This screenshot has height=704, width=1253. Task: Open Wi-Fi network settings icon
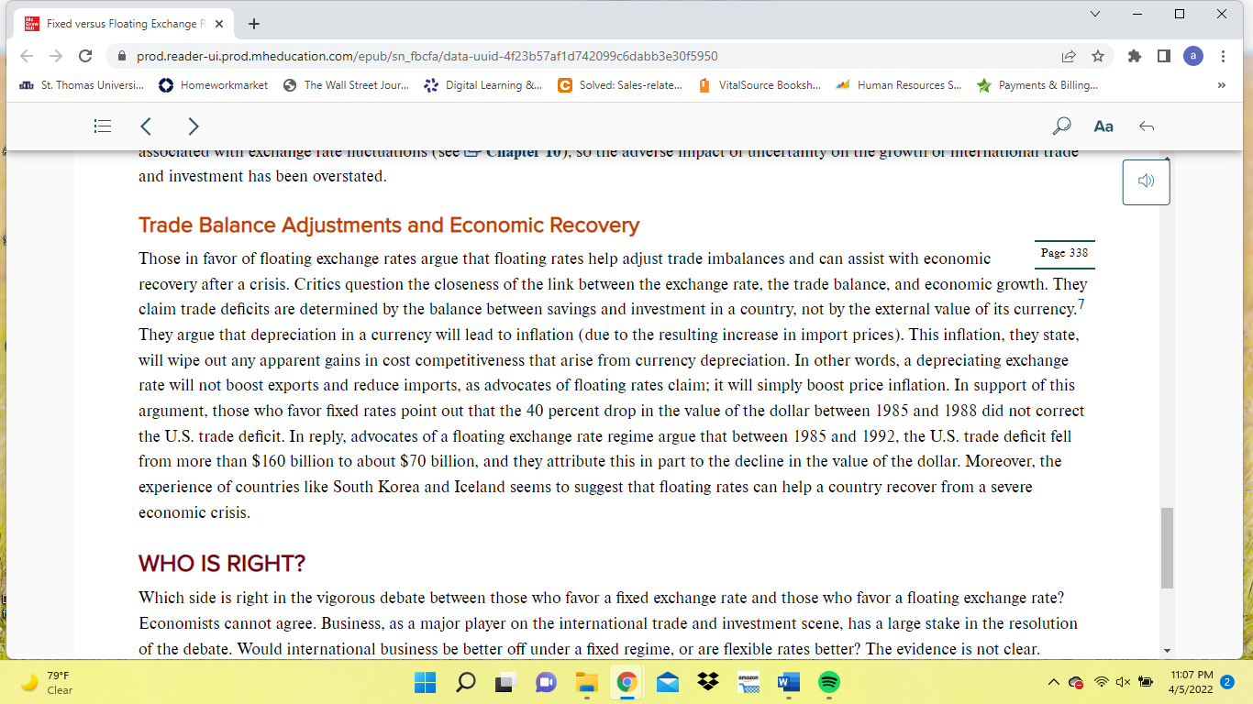[x=1103, y=682]
